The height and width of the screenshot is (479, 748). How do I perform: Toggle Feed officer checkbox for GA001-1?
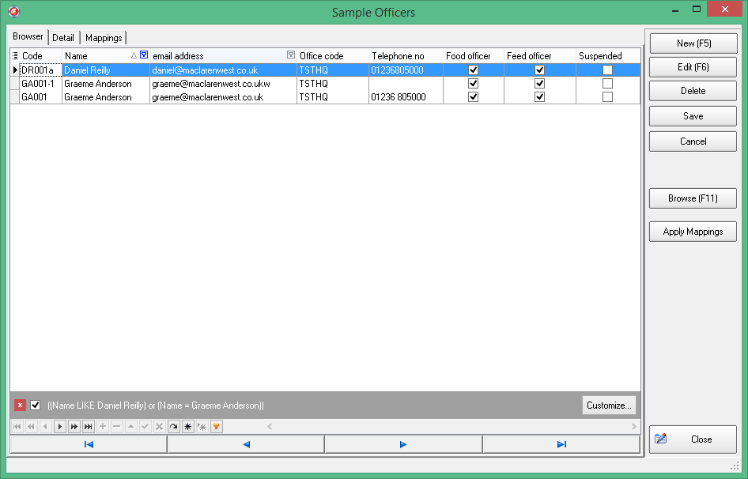539,84
